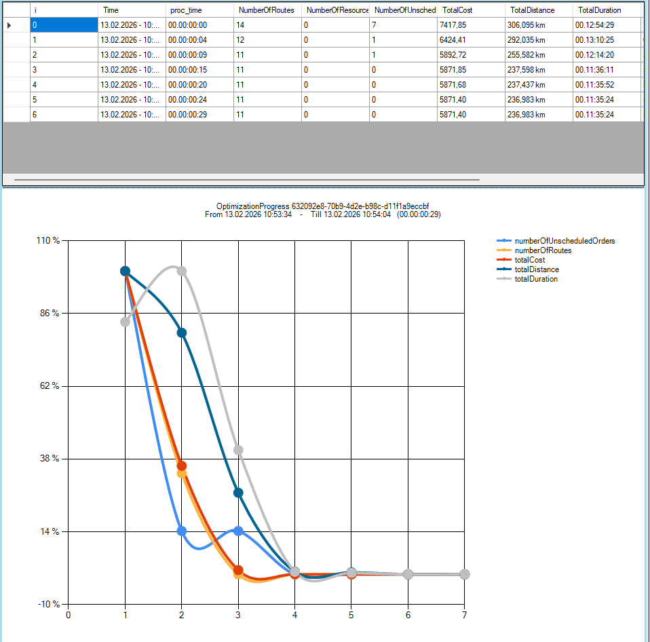
Task: Click the proc_time cell showing 00:00:00:15
Action: click(199, 70)
